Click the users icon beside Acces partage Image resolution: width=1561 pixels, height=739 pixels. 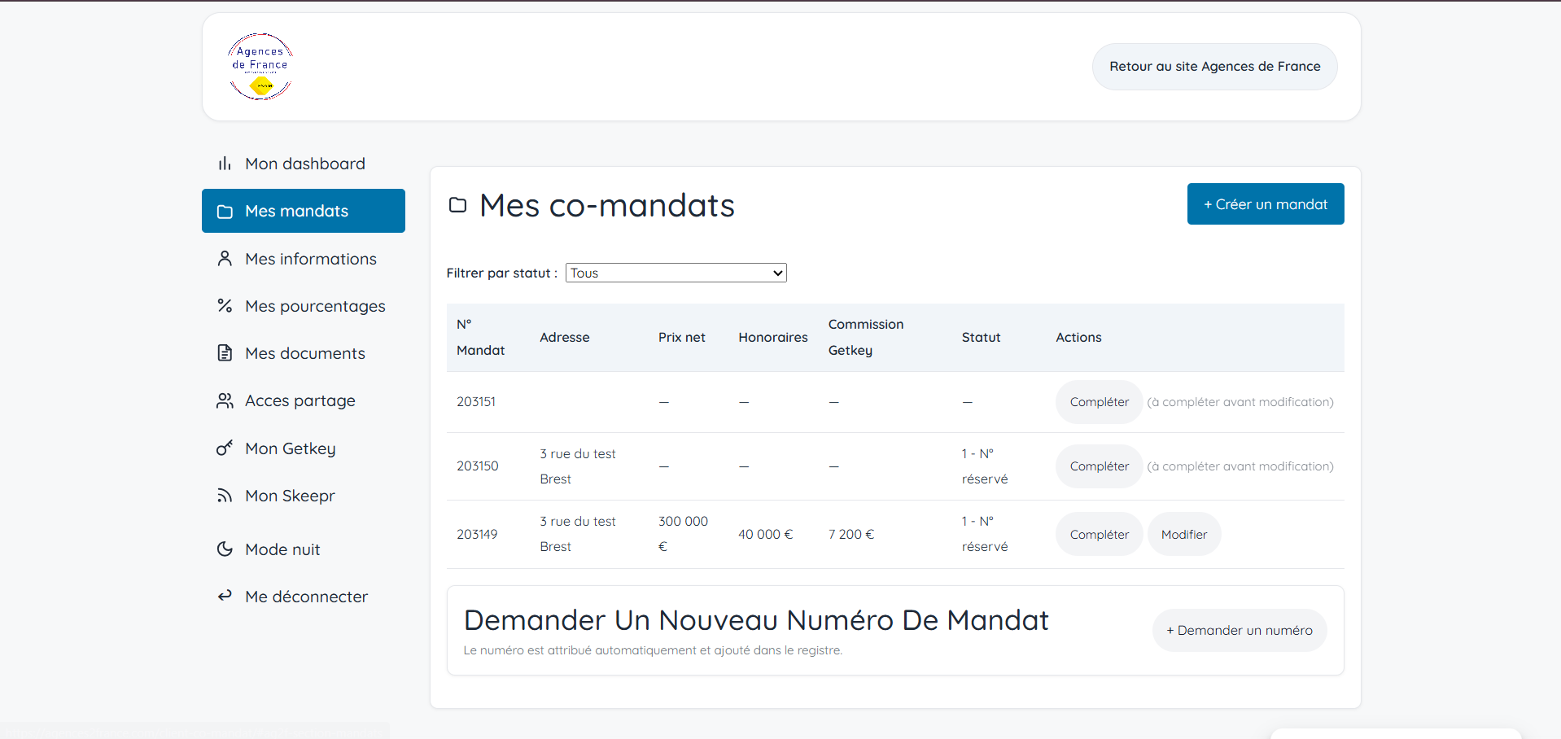tap(225, 400)
